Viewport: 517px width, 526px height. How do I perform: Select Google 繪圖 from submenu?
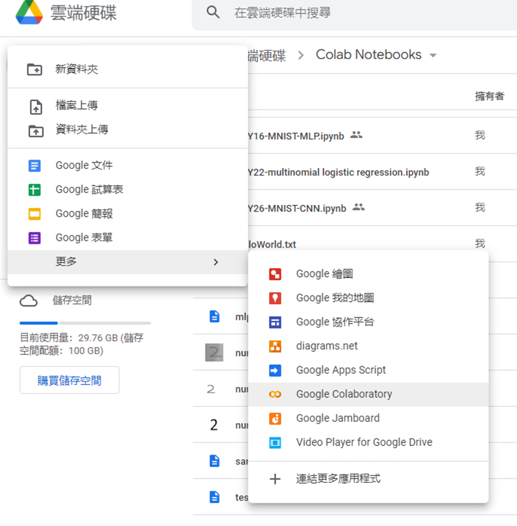[368, 274]
